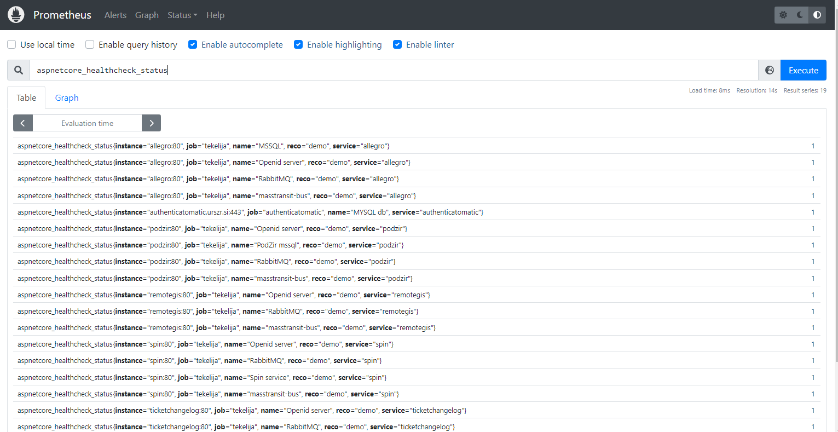Select the Table results tab
The height and width of the screenshot is (432, 838).
coord(26,97)
